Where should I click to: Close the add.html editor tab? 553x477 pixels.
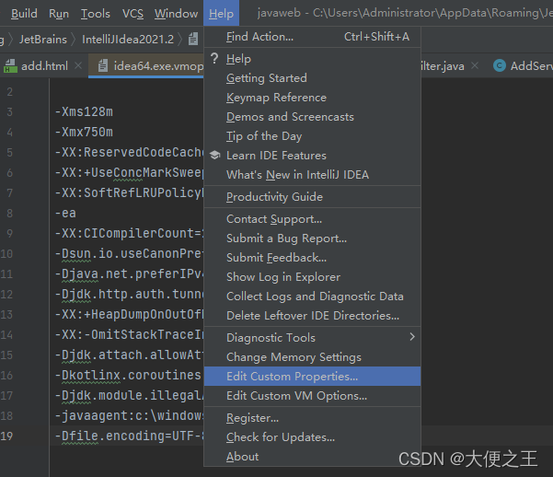(78, 65)
